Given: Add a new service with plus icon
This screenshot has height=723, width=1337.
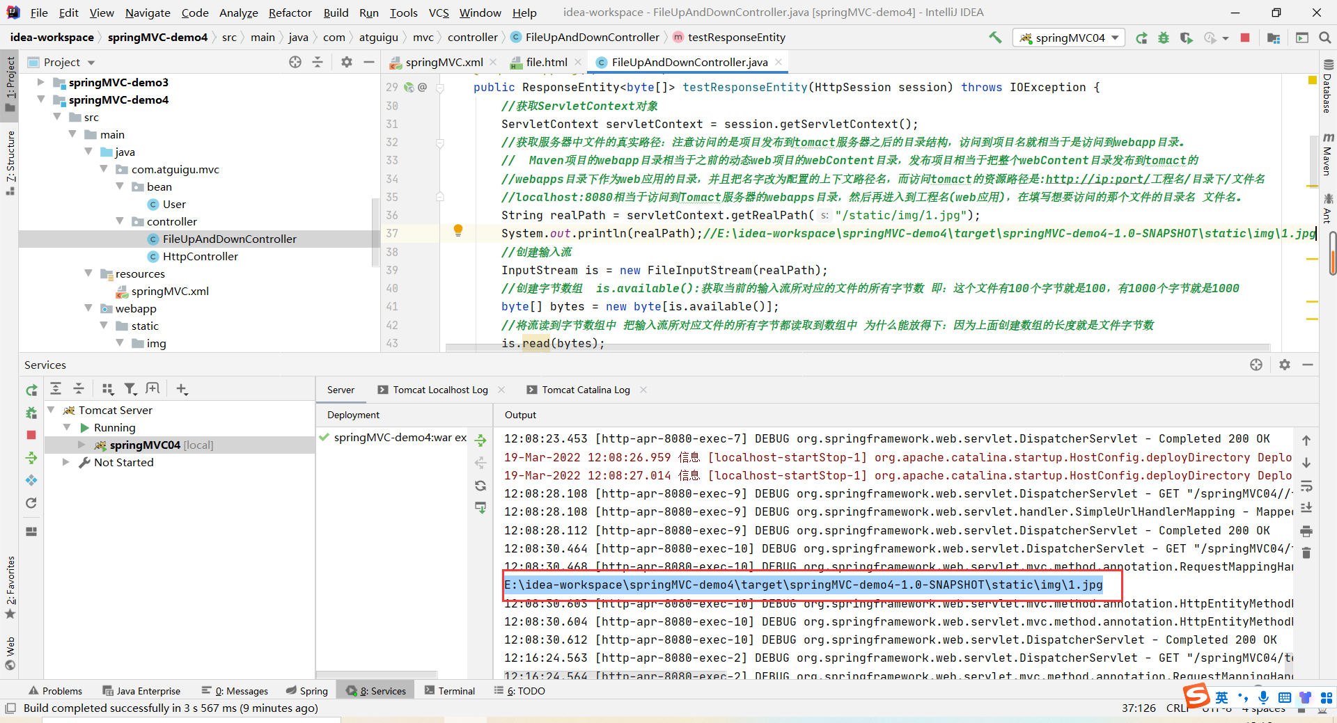Looking at the screenshot, I should click(182, 388).
